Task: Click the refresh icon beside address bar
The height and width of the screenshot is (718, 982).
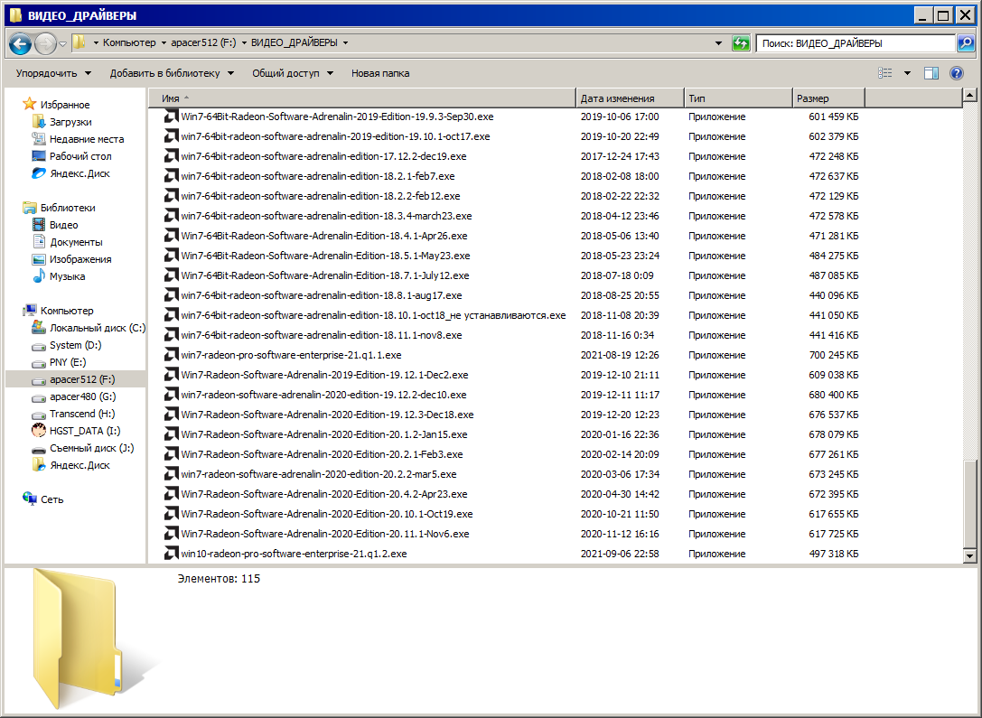Action: 741,43
